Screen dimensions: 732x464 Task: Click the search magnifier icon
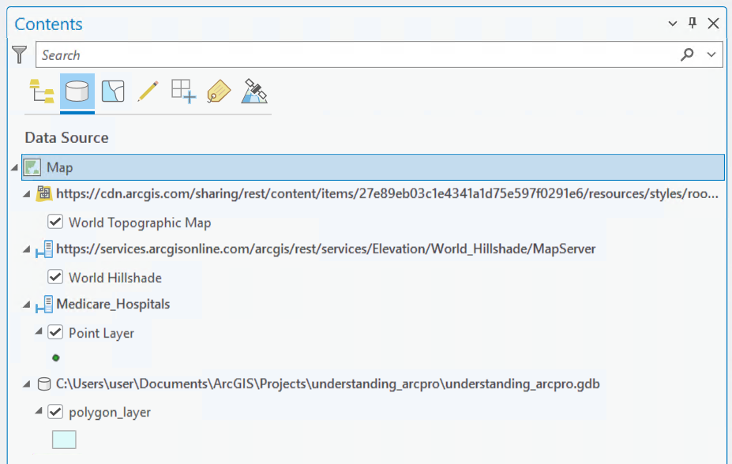tap(687, 54)
